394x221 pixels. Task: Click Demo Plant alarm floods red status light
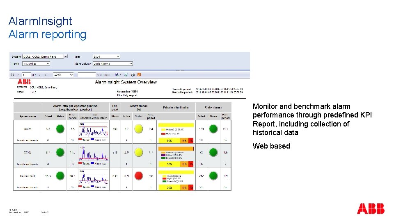(x=139, y=176)
